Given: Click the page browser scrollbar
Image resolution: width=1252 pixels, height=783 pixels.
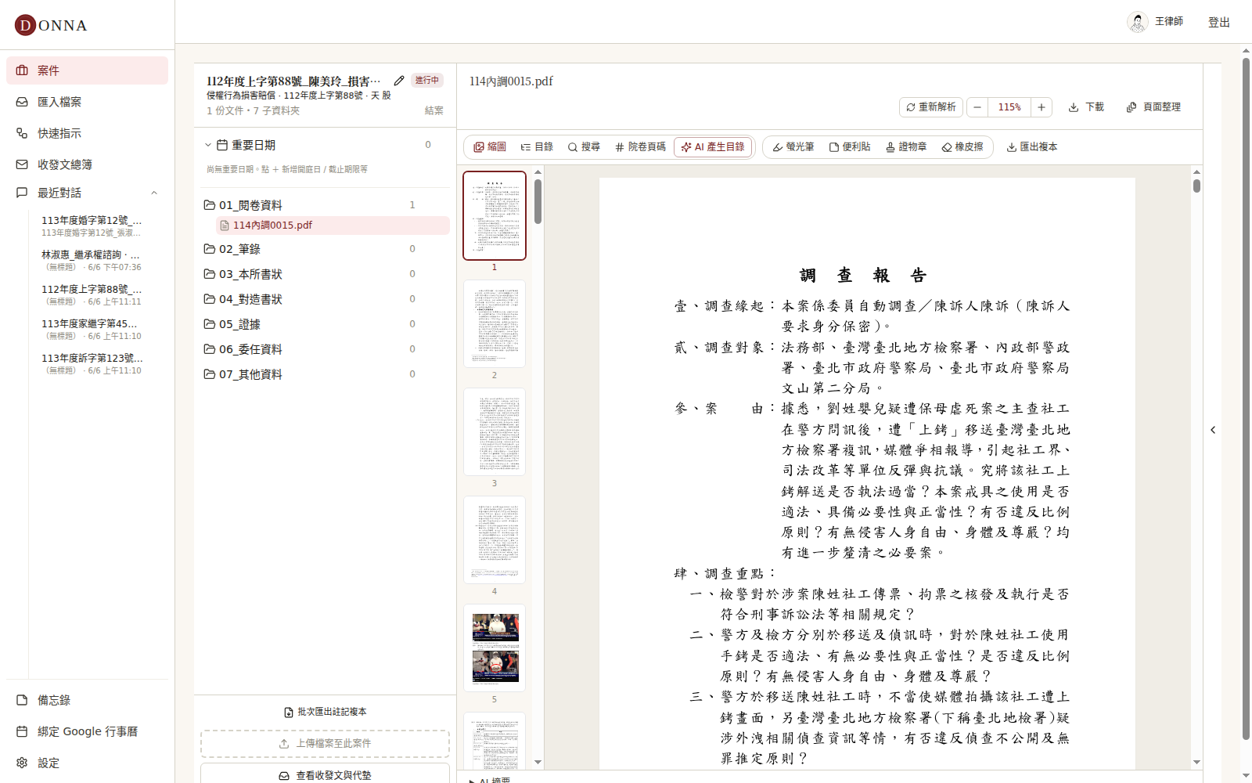Looking at the screenshot, I should (1246, 399).
